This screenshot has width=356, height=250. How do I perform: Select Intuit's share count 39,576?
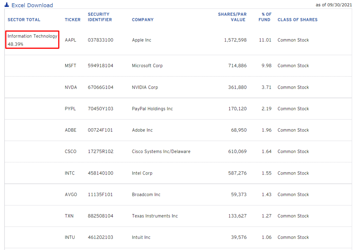[x=239, y=237]
